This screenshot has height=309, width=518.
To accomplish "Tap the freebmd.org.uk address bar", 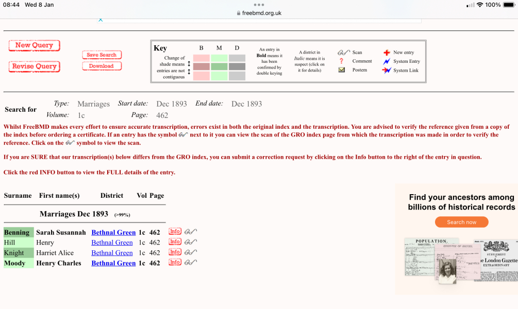I will [259, 13].
